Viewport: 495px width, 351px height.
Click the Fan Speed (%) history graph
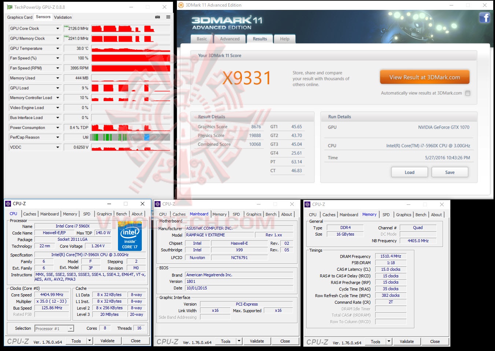131,58
